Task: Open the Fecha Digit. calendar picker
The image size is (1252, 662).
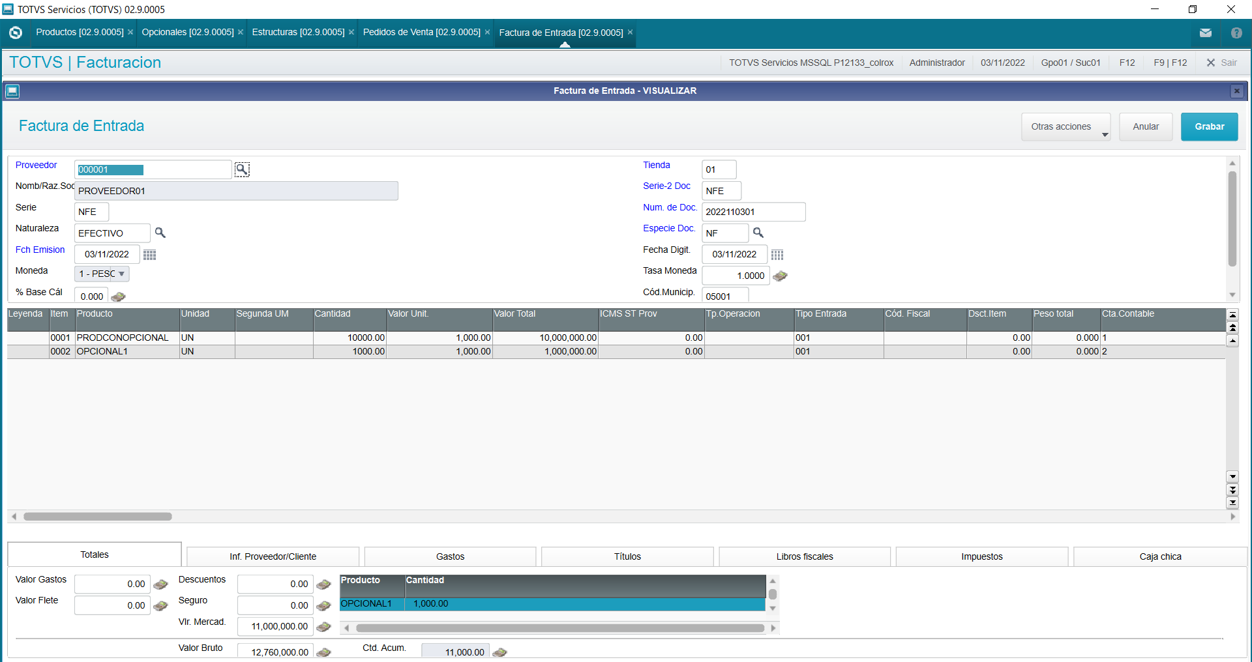Action: click(x=777, y=255)
